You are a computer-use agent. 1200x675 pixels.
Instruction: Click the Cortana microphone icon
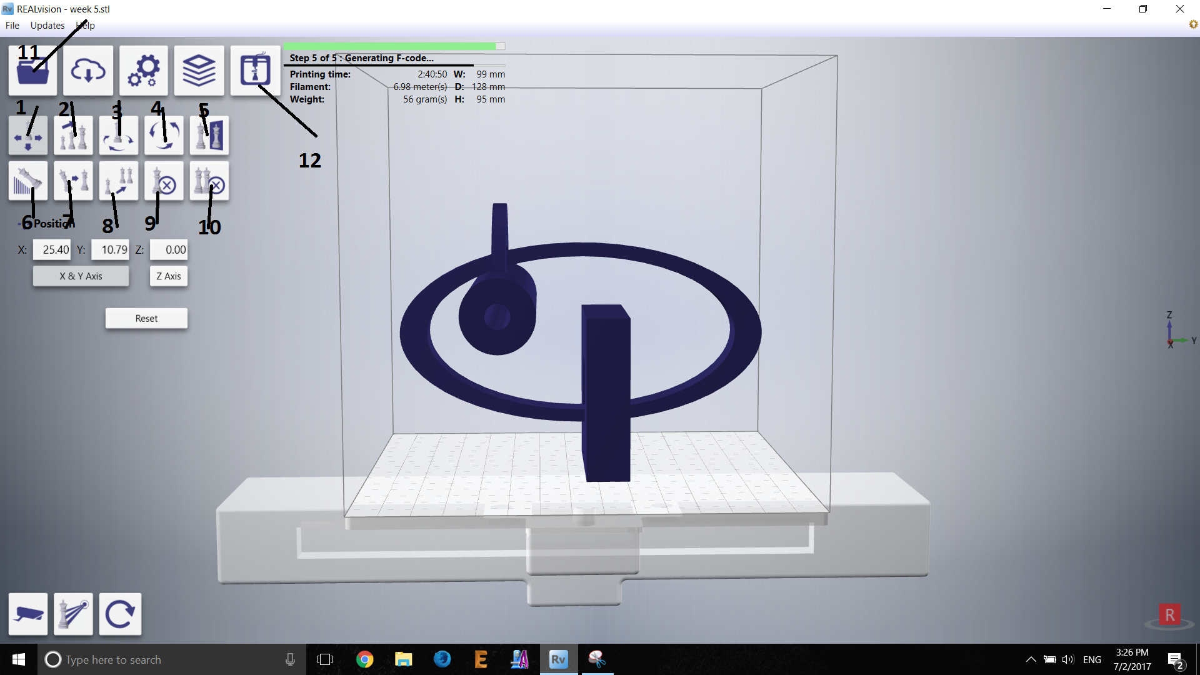pyautogui.click(x=290, y=659)
